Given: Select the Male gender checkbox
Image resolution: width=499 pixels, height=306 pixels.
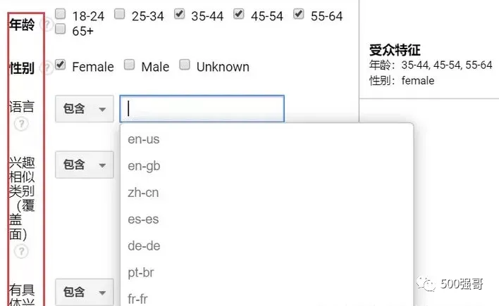Looking at the screenshot, I should point(130,65).
